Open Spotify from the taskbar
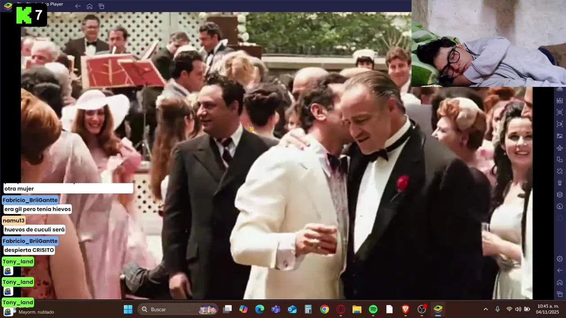 click(x=373, y=309)
